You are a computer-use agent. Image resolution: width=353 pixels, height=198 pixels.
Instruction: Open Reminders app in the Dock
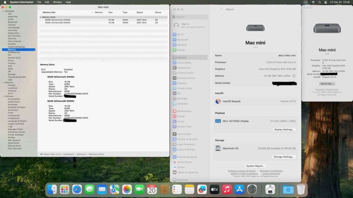pyautogui.click(x=177, y=190)
